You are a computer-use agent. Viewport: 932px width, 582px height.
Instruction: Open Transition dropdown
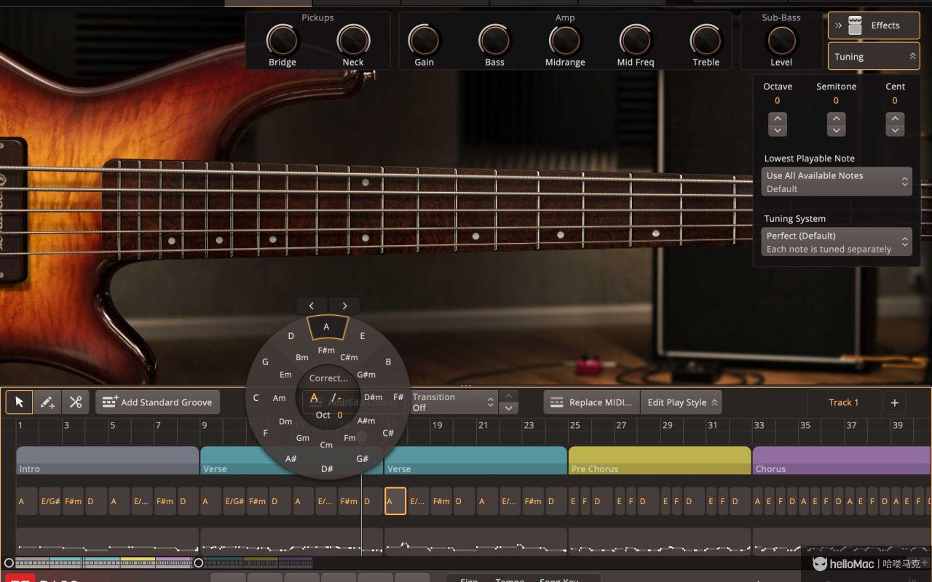[454, 402]
